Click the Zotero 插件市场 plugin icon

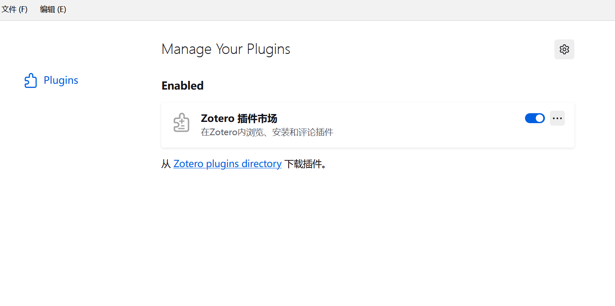pyautogui.click(x=181, y=123)
